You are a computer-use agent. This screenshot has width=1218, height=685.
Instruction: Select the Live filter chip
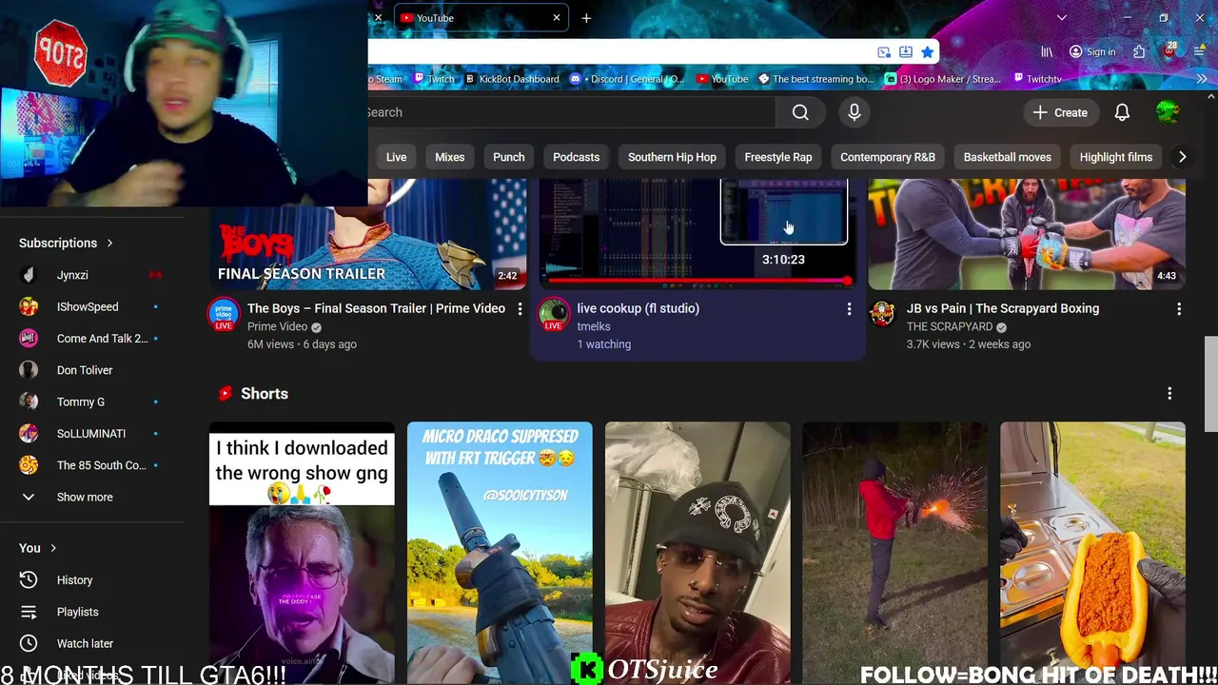pyautogui.click(x=396, y=157)
